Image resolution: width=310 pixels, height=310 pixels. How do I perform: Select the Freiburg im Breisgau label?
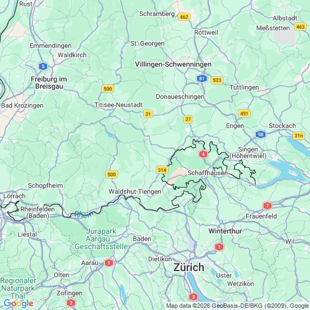[49, 83]
